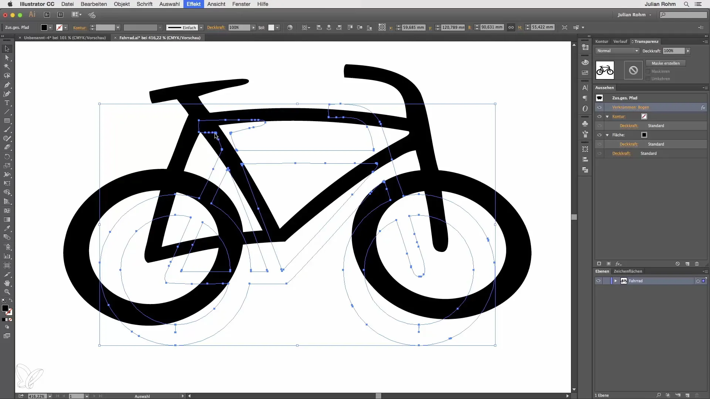Screen dimensions: 710x399
Task: Switch to the Kontur panel tab
Action: point(602,41)
